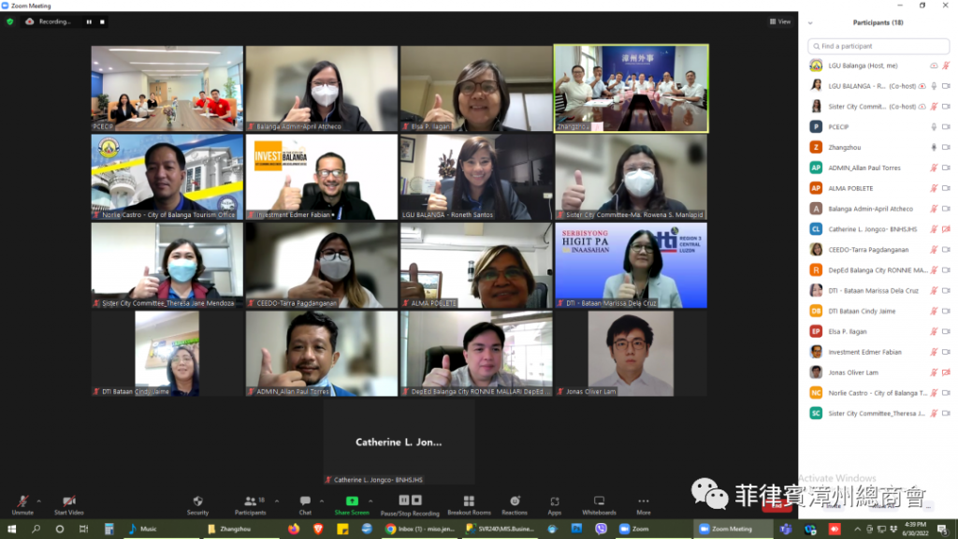Unmute ADMIN_Allan Paul Torres in participant list
958x539 pixels.
[934, 168]
